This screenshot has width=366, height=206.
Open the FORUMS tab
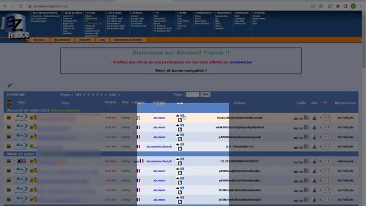pos(85,40)
